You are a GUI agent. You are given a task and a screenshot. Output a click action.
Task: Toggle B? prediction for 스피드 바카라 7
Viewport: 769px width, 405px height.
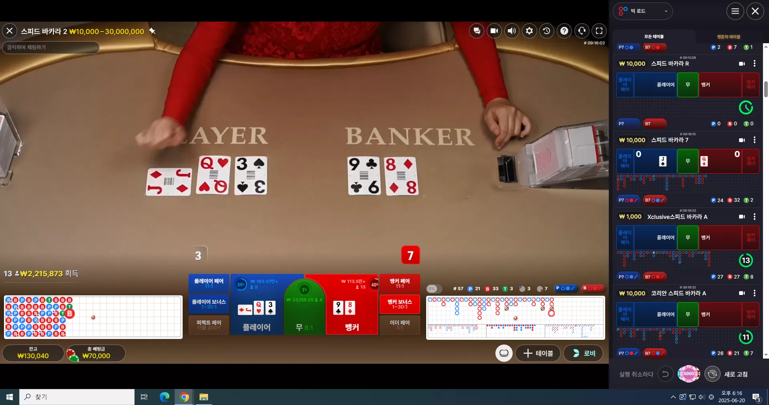pyautogui.click(x=654, y=200)
